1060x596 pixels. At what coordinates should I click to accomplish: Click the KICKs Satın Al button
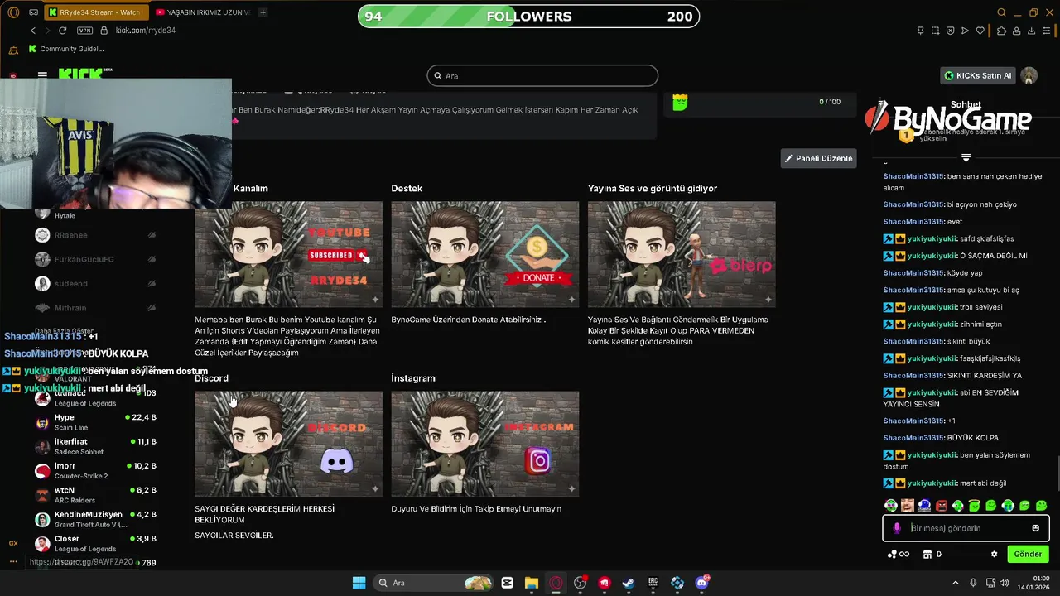coord(977,75)
